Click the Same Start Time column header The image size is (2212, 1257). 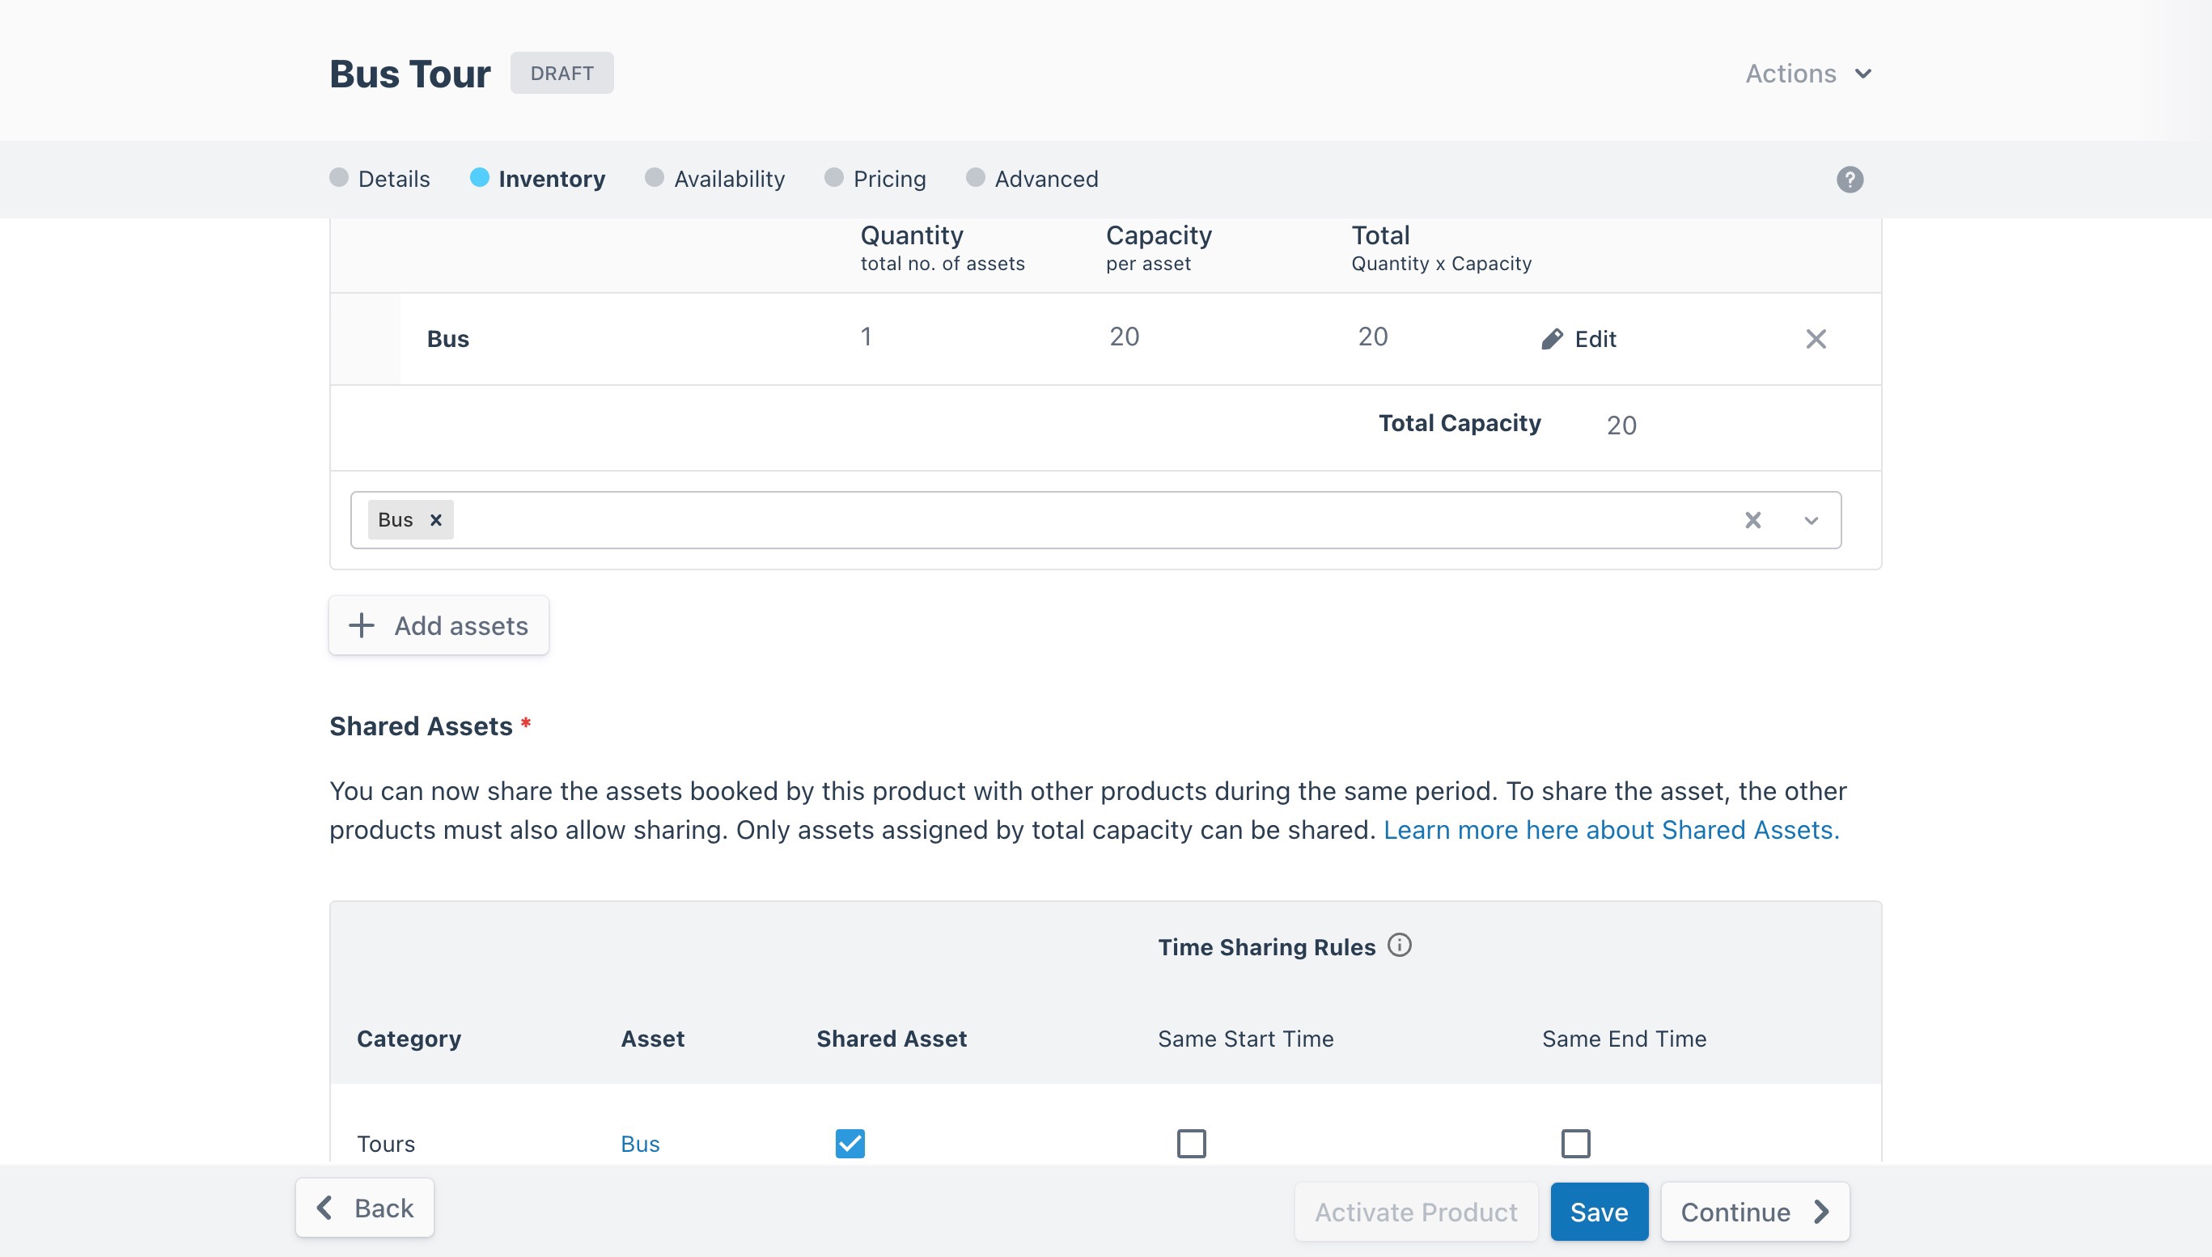coord(1246,1039)
